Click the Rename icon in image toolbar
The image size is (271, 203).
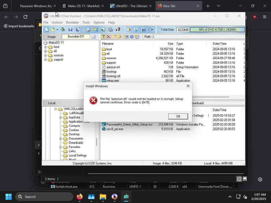coord(119,36)
